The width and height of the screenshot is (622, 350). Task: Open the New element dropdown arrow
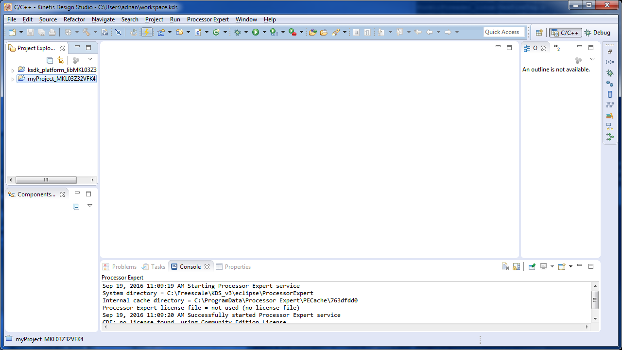[x=21, y=32]
